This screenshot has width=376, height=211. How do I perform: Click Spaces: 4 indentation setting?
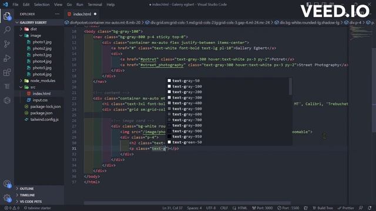tap(194, 208)
